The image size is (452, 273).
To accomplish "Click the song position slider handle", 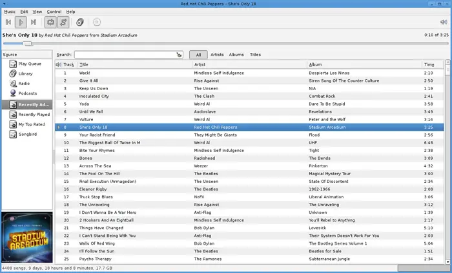I will (28, 44).
